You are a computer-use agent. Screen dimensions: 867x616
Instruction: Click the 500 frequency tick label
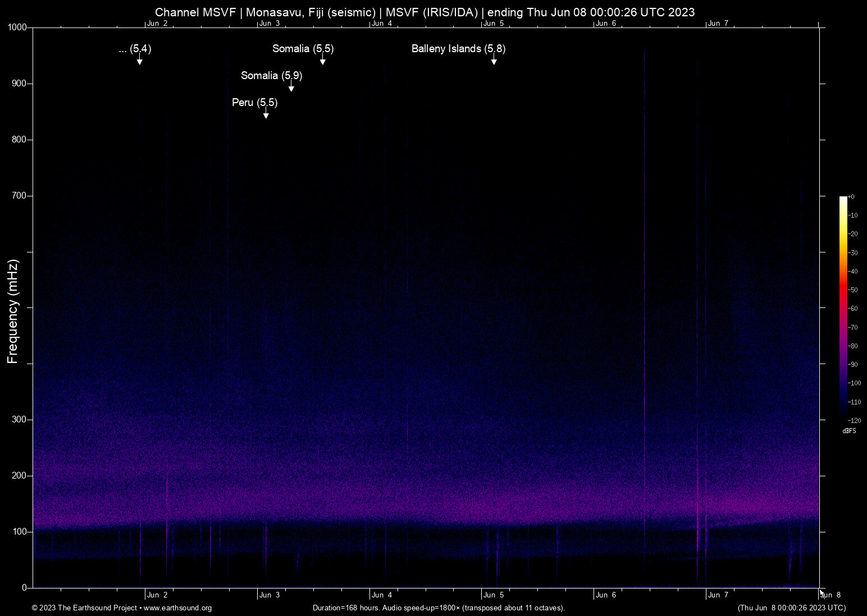(18, 307)
